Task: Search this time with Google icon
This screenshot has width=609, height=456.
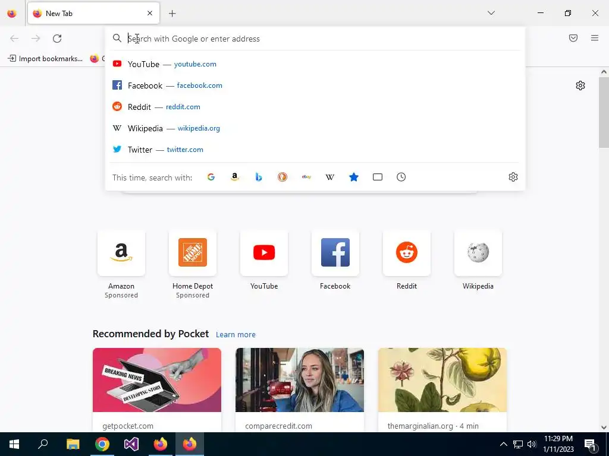Action: tap(211, 177)
